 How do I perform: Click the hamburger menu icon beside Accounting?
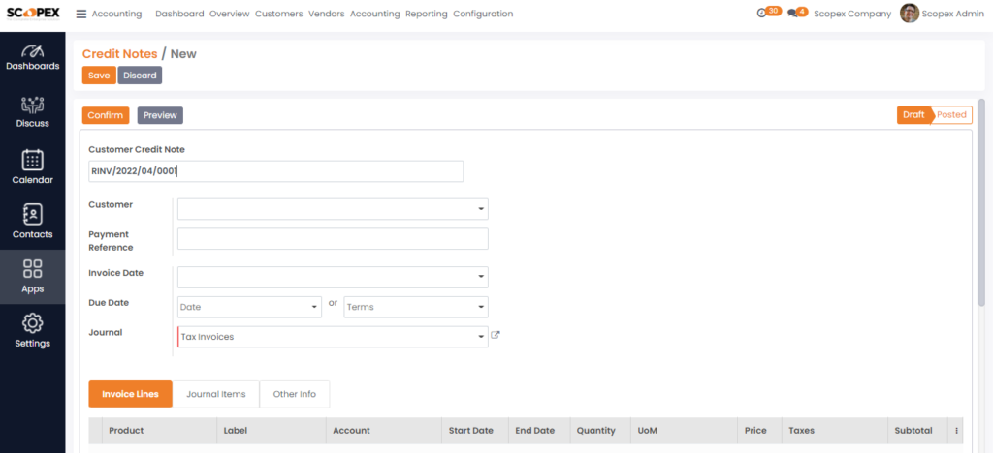click(x=81, y=14)
